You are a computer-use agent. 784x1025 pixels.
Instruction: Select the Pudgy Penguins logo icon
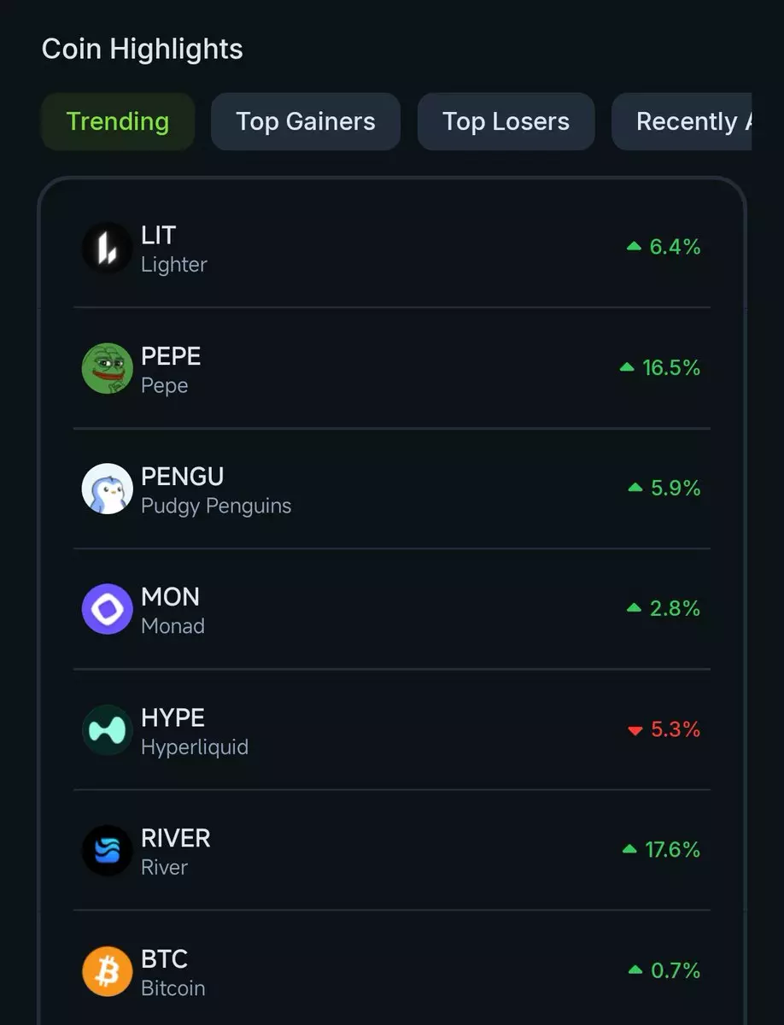point(107,489)
